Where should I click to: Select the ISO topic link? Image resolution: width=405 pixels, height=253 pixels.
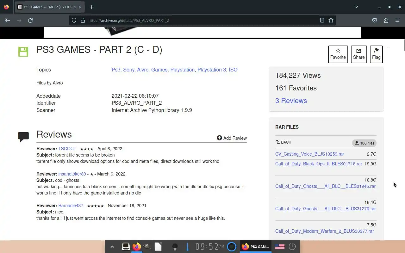(x=233, y=70)
